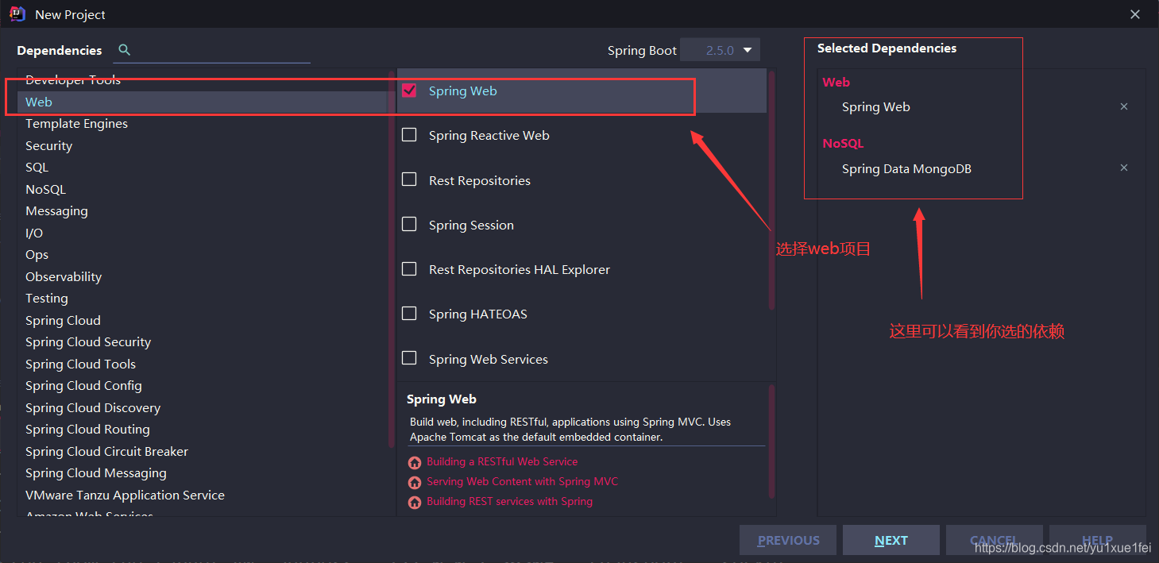
Task: Uncheck the Spring Web checkbox
Action: [x=409, y=91]
